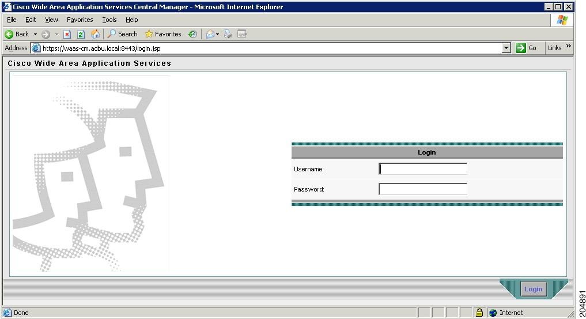Viewport: 586px width, 319px height.
Task: Click the Mail envelope icon
Action: (210, 35)
